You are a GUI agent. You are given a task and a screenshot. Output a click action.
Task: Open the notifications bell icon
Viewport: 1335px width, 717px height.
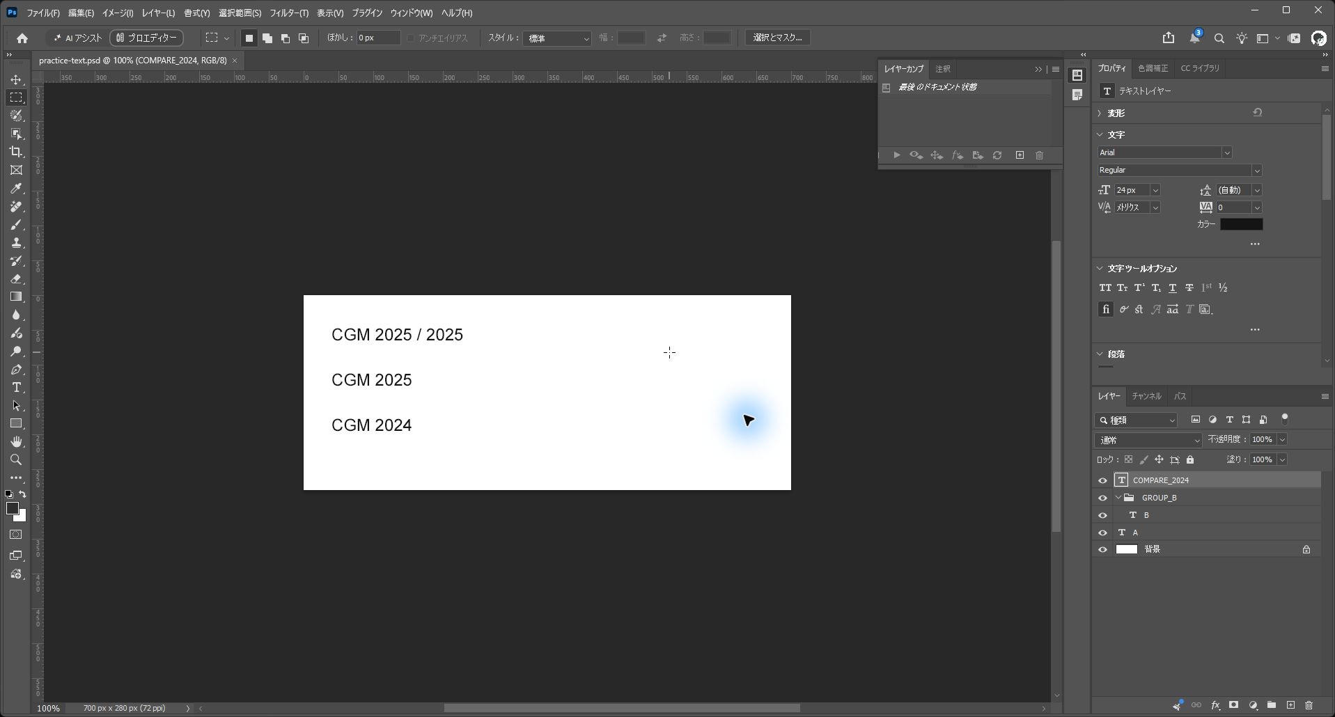(x=1194, y=38)
